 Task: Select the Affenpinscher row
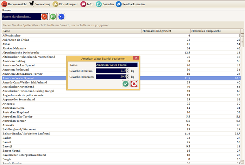[121, 35]
